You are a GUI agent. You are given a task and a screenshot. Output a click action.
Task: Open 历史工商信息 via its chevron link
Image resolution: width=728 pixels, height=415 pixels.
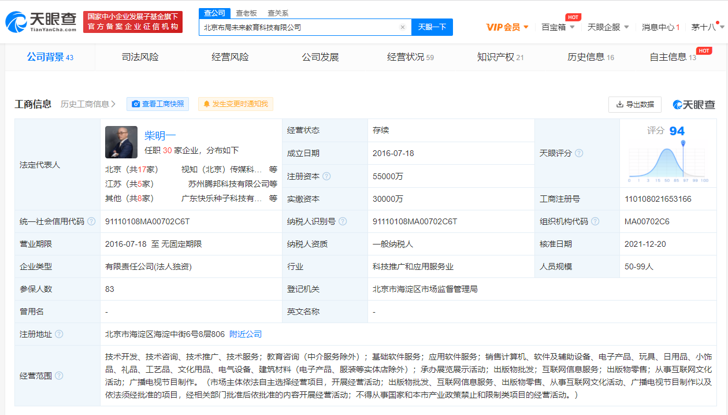88,104
